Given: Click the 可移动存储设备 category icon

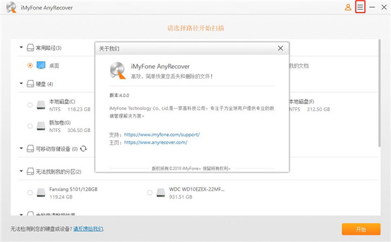Looking at the screenshot, I should [x=30, y=148].
